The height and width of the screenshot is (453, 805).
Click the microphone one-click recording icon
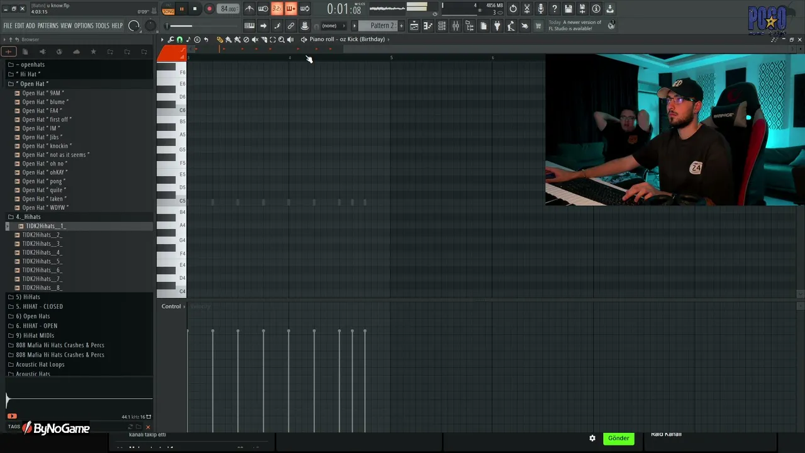(x=541, y=9)
